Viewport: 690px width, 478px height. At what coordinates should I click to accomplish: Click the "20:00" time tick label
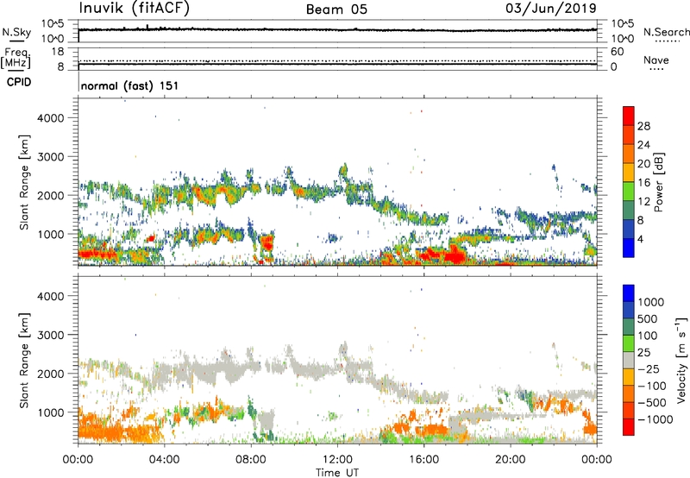511,460
